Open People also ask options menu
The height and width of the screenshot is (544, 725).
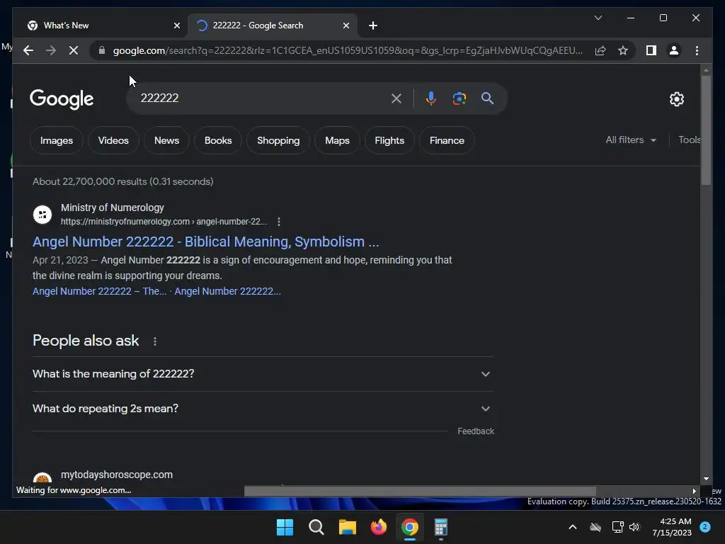click(x=155, y=341)
